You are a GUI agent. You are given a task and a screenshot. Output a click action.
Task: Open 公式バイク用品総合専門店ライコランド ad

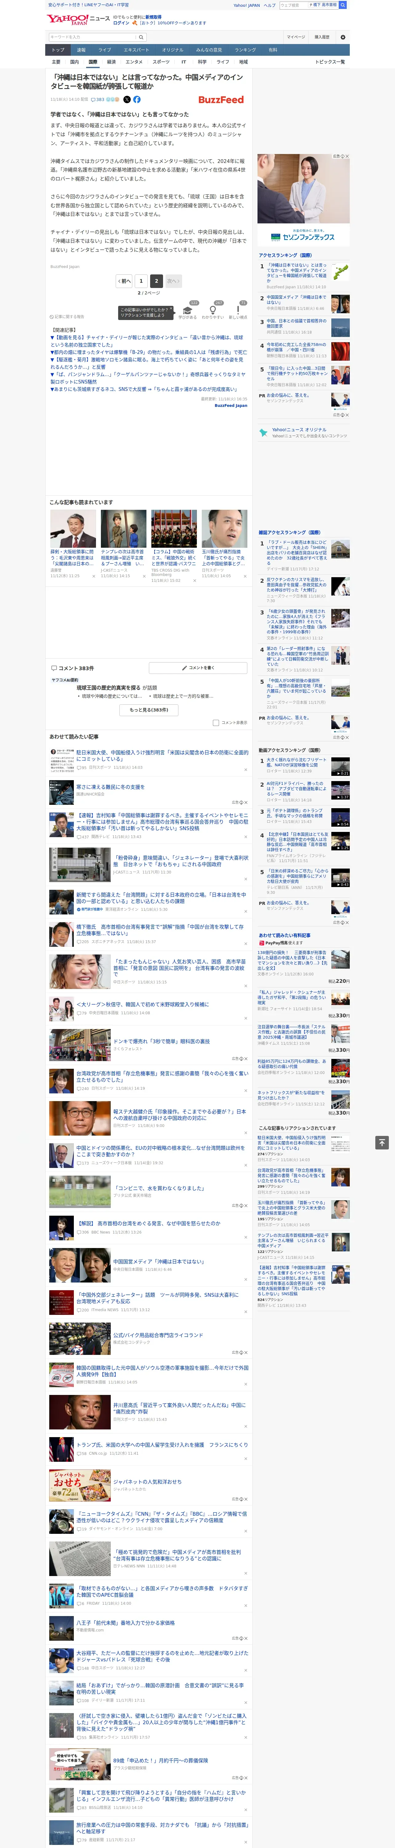pos(158,1335)
